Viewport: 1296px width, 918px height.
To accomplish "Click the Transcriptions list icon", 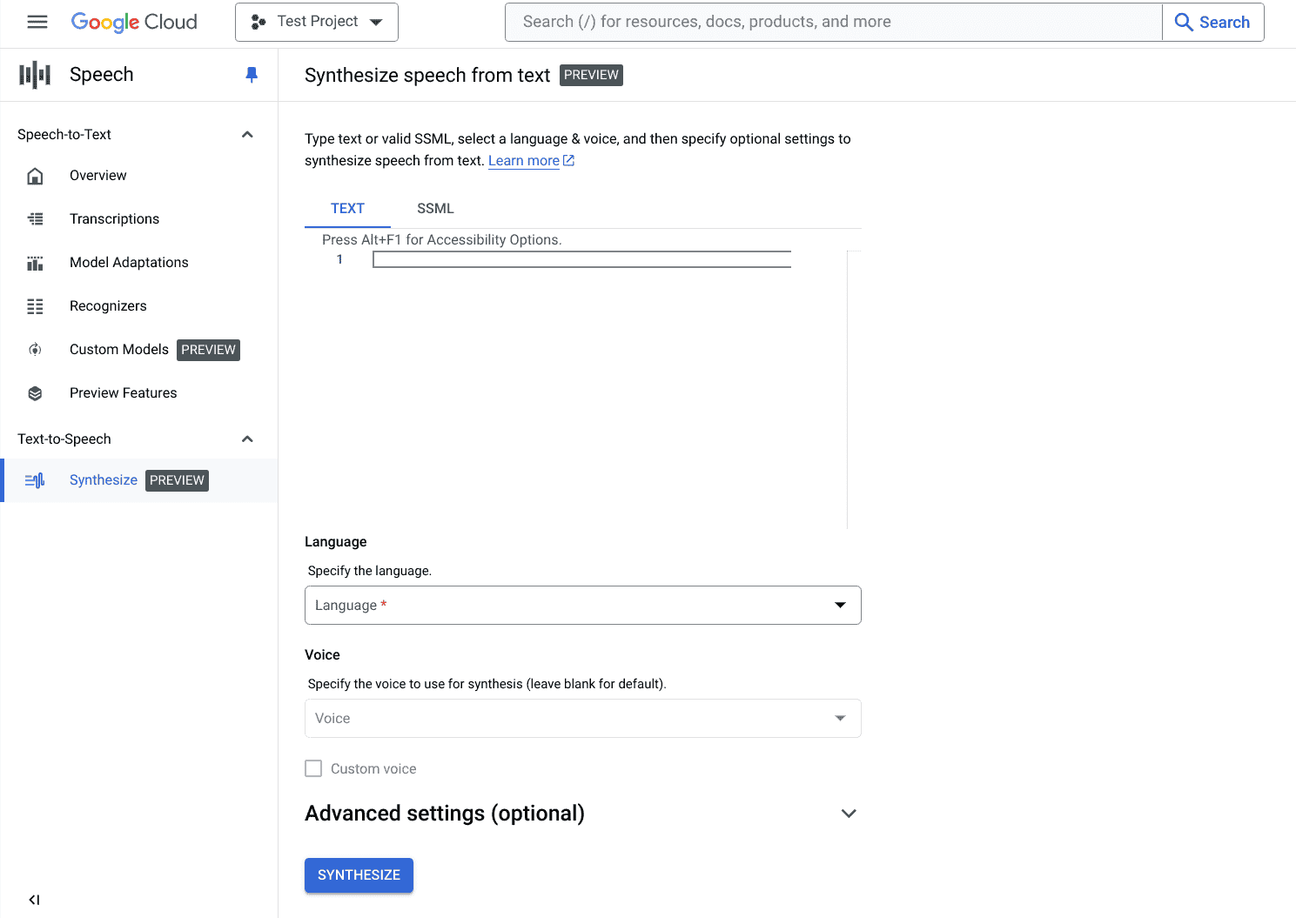I will (35, 219).
